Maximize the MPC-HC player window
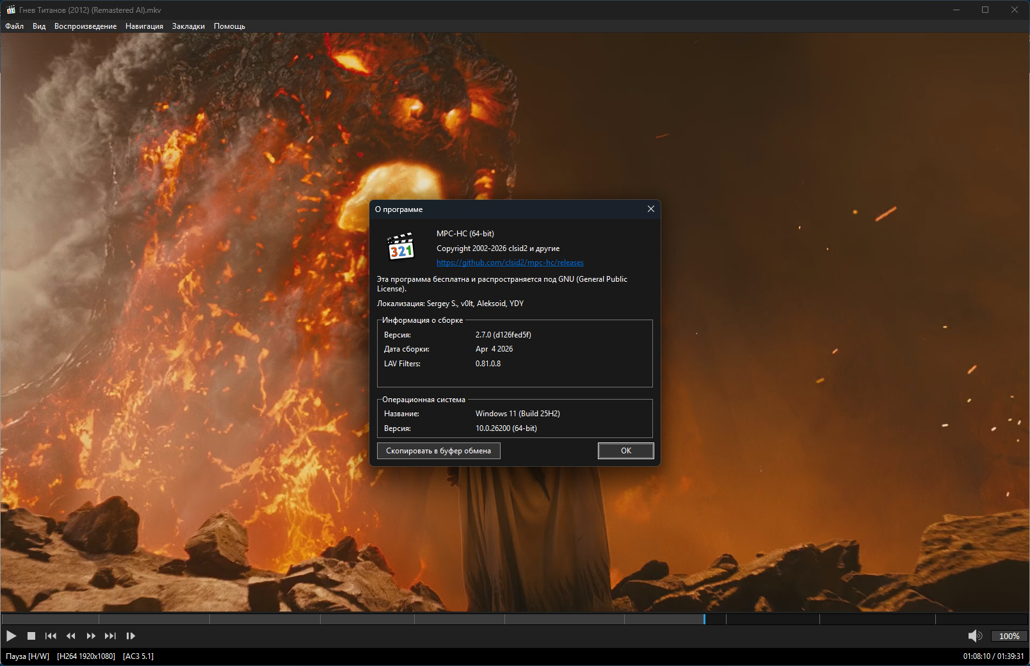1030x666 pixels. coord(985,10)
